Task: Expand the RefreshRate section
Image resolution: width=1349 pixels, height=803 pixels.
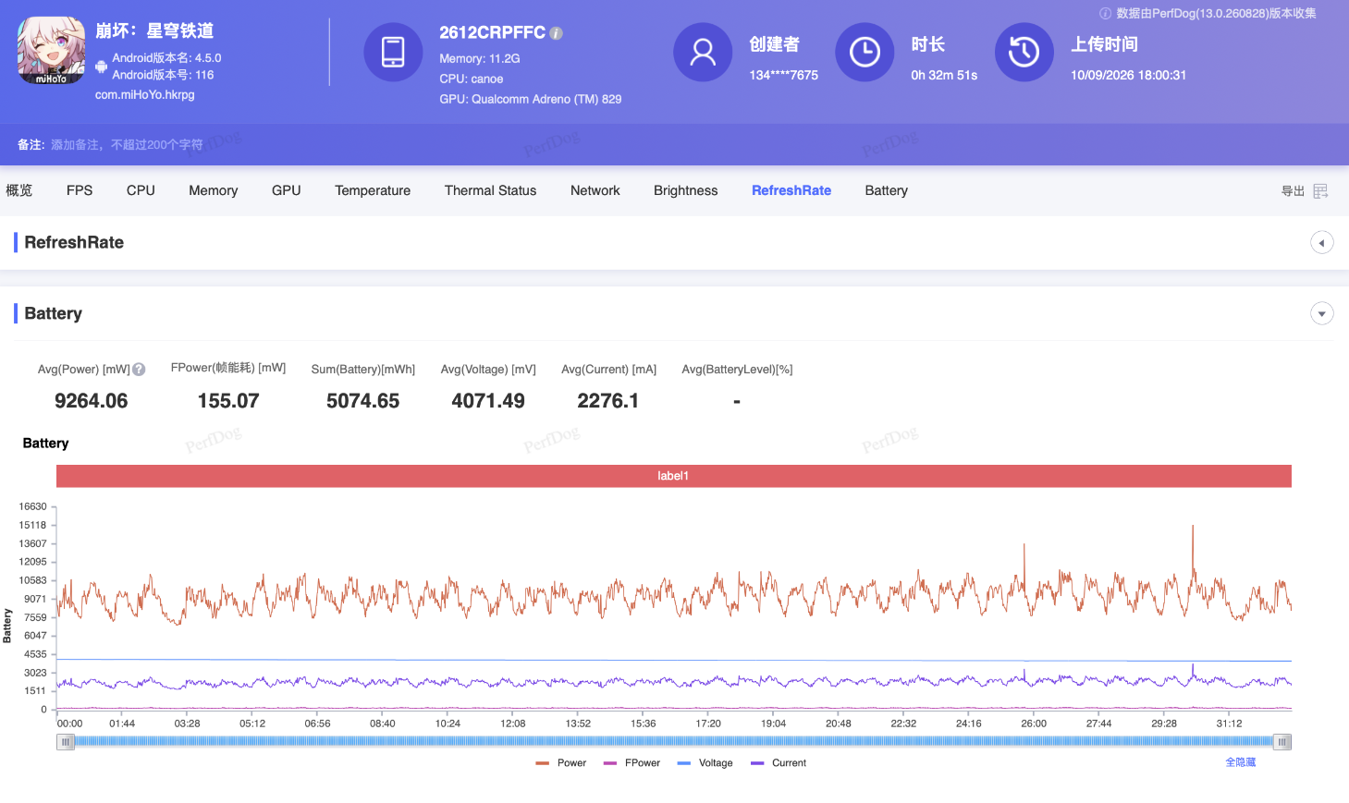Action: (1321, 243)
